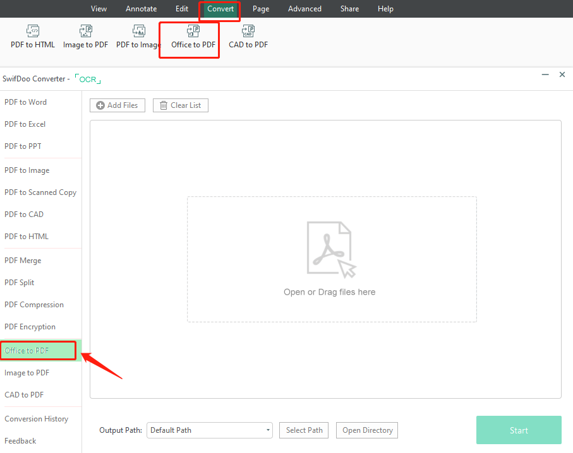Screen dimensions: 573x453
Task: Click the Open or Drag files here text
Action: [330, 292]
